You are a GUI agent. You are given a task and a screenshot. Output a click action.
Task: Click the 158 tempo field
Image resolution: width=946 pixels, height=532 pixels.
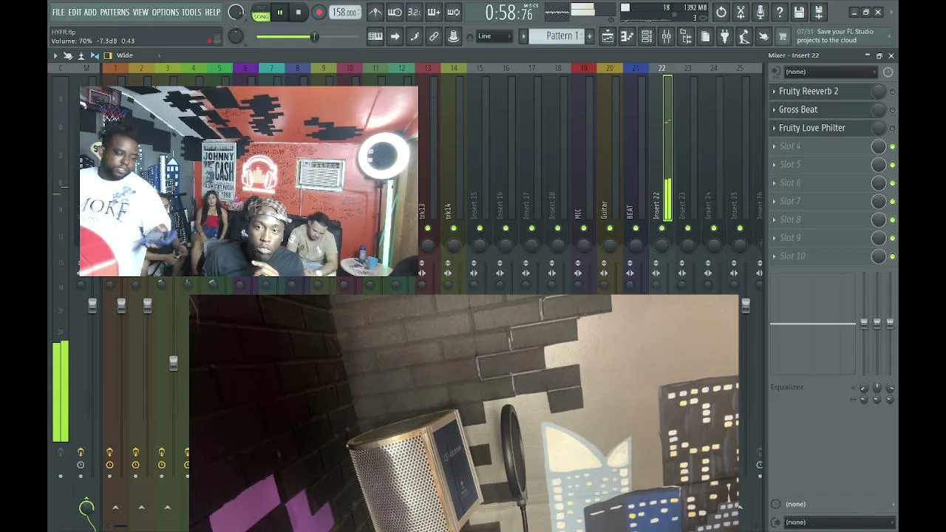click(344, 13)
